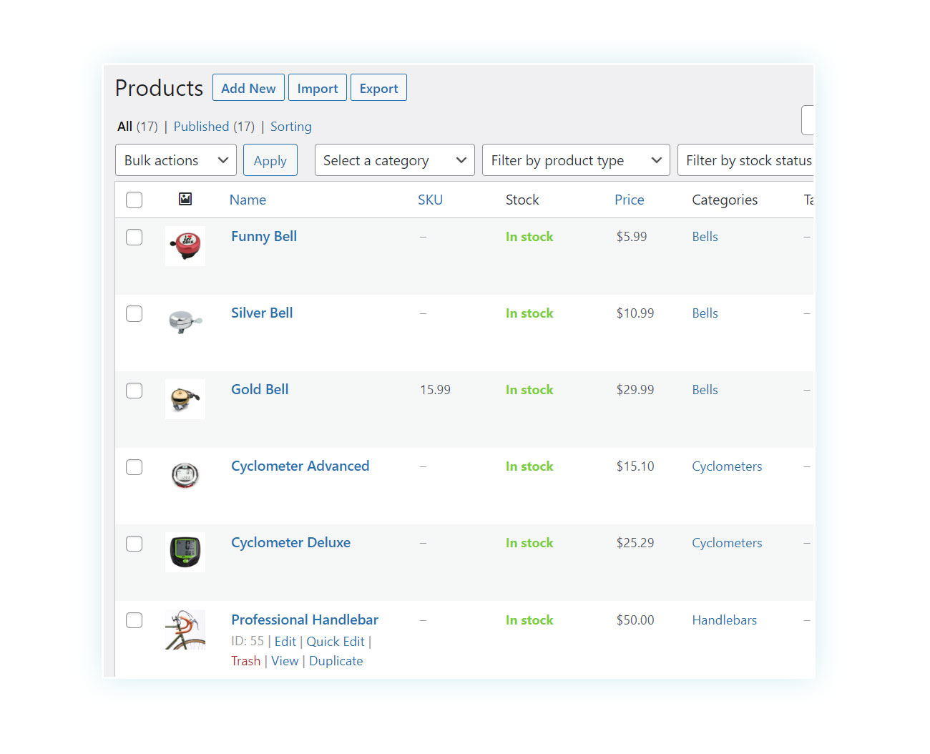
Task: Click the Add New button
Action: (248, 88)
